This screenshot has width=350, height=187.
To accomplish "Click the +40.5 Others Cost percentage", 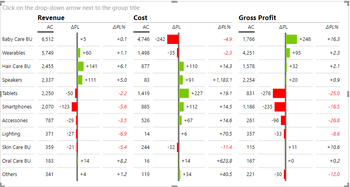I will tap(225, 174).
